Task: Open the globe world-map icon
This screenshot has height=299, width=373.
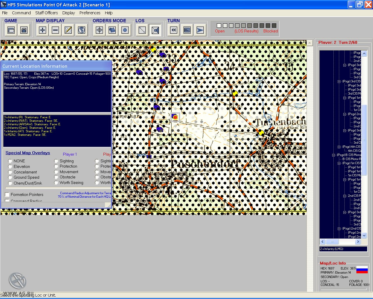Action: coord(82,30)
